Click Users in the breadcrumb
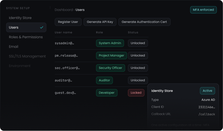 point(80,10)
